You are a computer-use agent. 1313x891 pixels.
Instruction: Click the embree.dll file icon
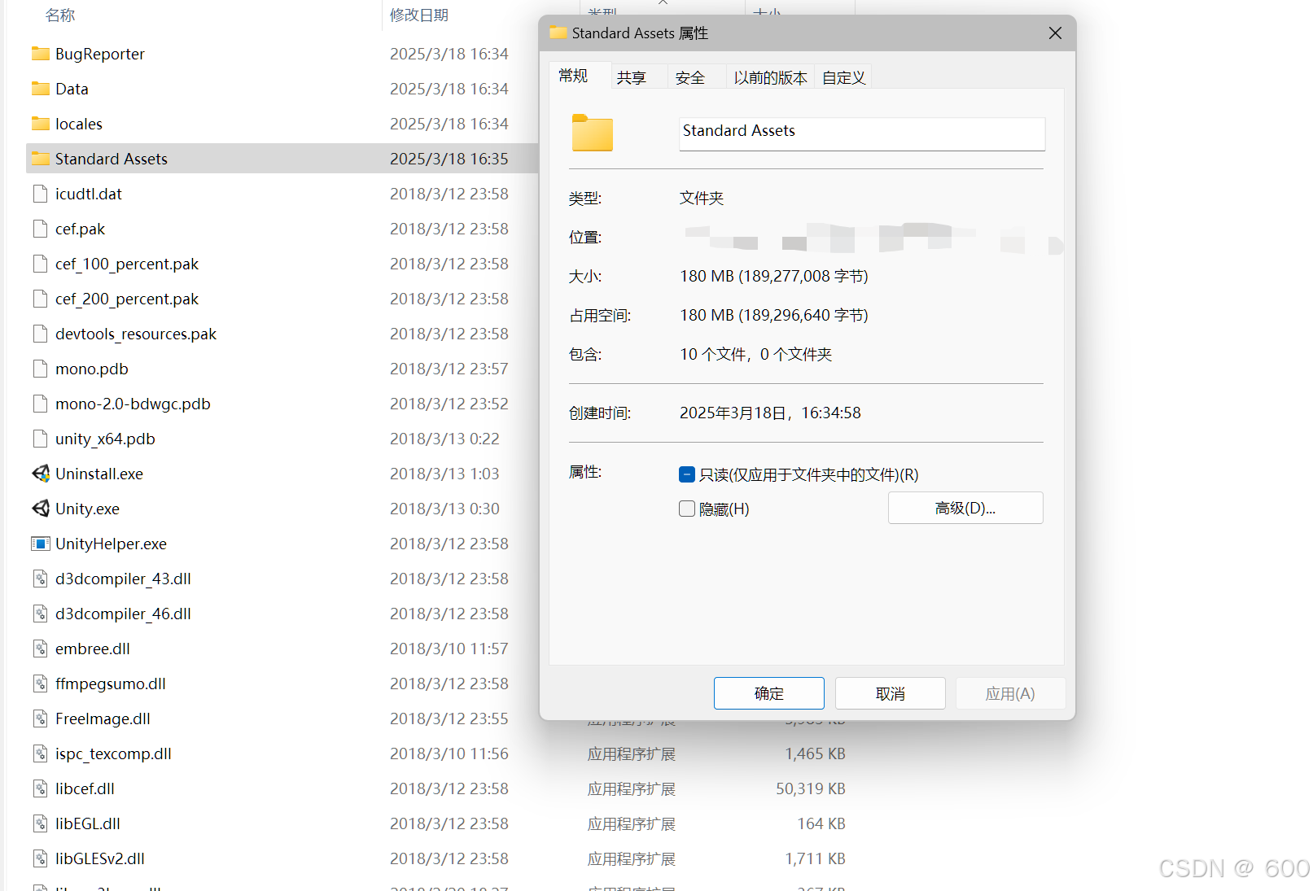[40, 649]
